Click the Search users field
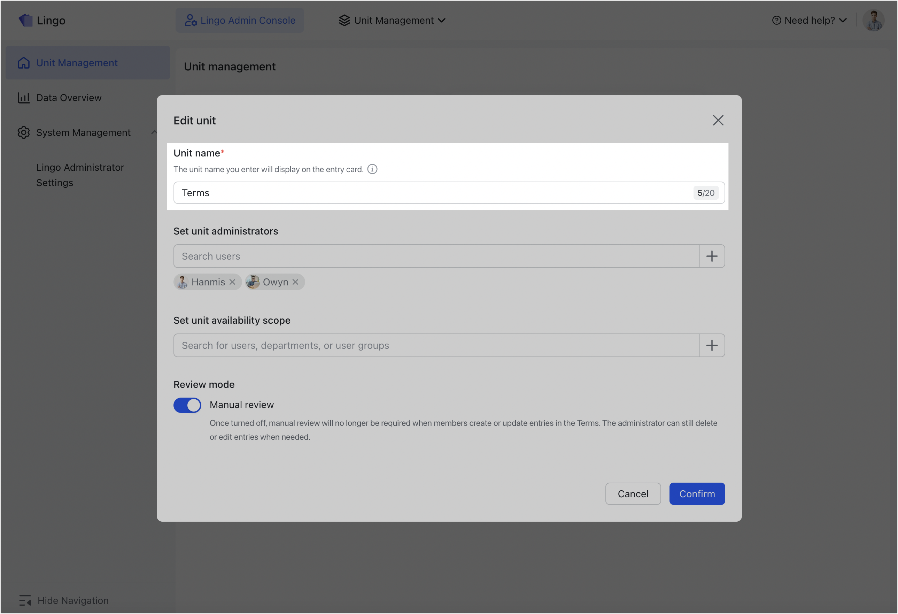This screenshot has height=614, width=898. (x=436, y=256)
